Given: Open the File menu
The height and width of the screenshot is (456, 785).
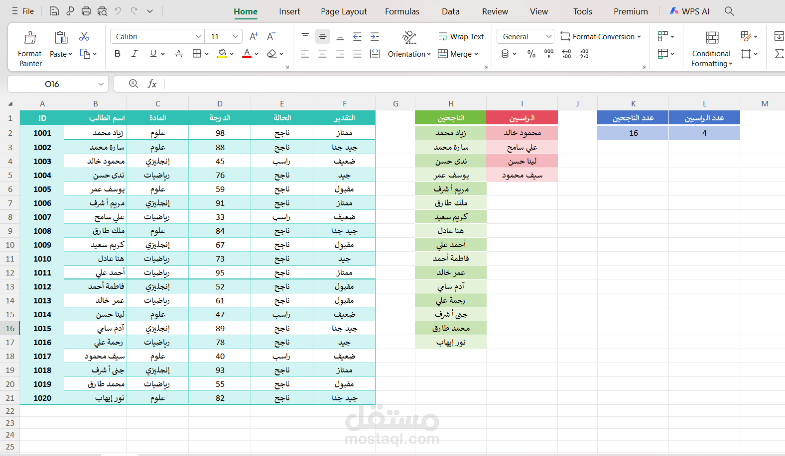Looking at the screenshot, I should click(x=23, y=11).
